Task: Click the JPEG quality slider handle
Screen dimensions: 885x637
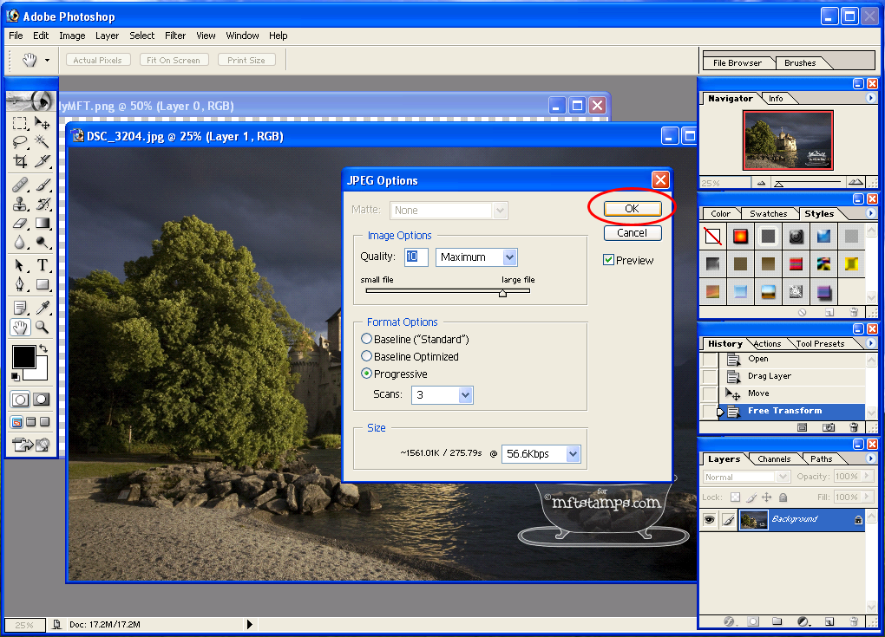Action: coord(502,293)
